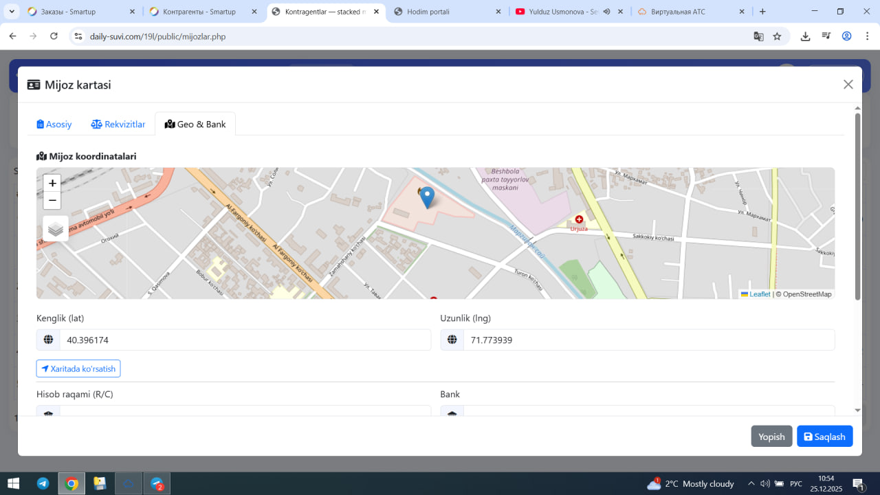880x495 pixels.
Task: Click the globe icon beside longitude field
Action: 452,340
